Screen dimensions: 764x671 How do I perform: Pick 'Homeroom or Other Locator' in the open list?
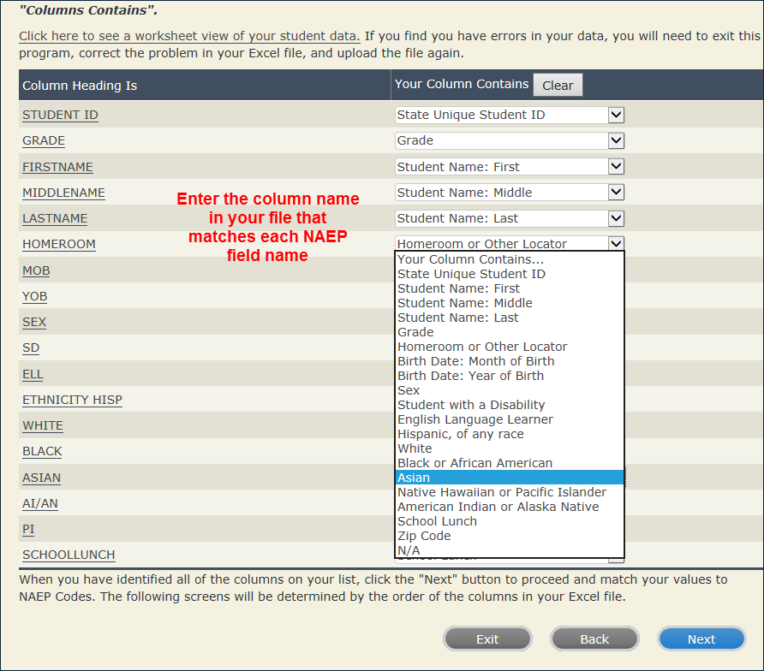pos(510,347)
